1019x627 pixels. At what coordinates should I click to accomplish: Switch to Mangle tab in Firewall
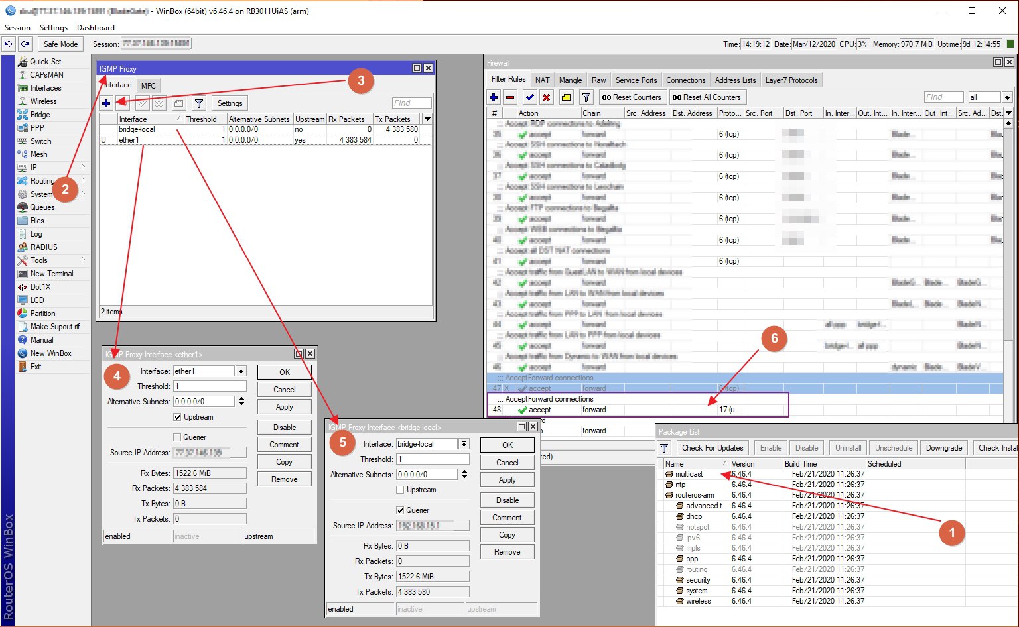coord(571,80)
